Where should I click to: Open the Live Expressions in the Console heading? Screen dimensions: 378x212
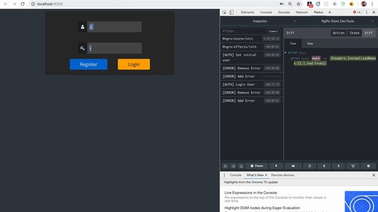pos(250,193)
